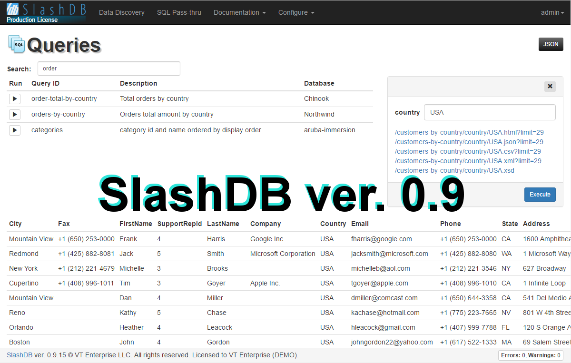571x363 pixels.
Task: Click the order-total-by-country query ID
Action: pos(64,99)
